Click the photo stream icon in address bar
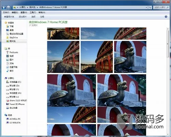This screenshot has height=137, width=171. point(15,7)
